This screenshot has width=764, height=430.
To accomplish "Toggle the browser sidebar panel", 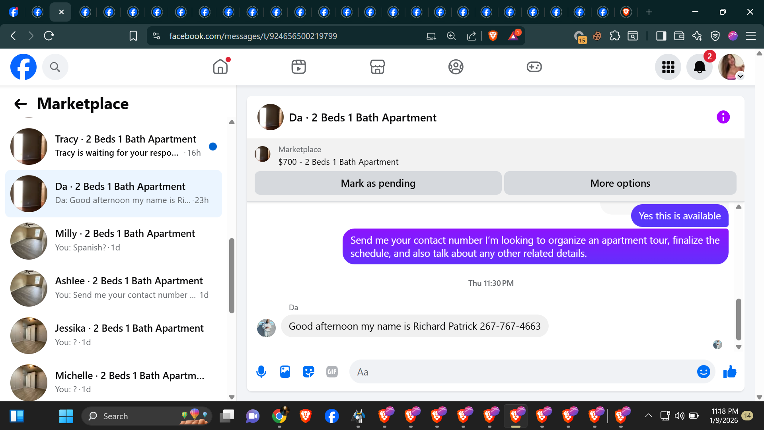I will tap(661, 36).
